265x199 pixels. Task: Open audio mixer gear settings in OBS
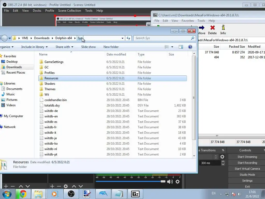tap(178, 182)
